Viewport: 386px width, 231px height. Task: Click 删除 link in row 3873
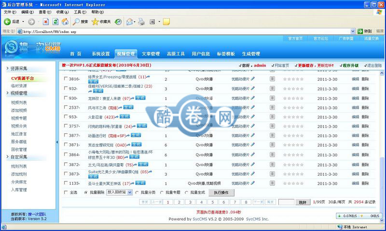click(x=365, y=174)
